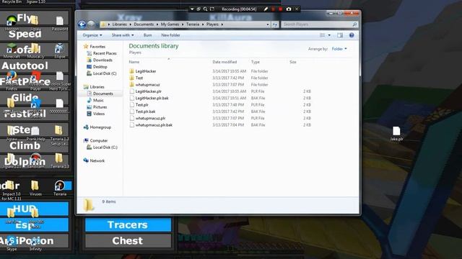
Task: Sort by the Date modified column header
Action: [x=225, y=62]
